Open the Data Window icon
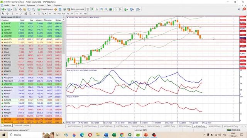247x138 pixels. tap(20, 9)
